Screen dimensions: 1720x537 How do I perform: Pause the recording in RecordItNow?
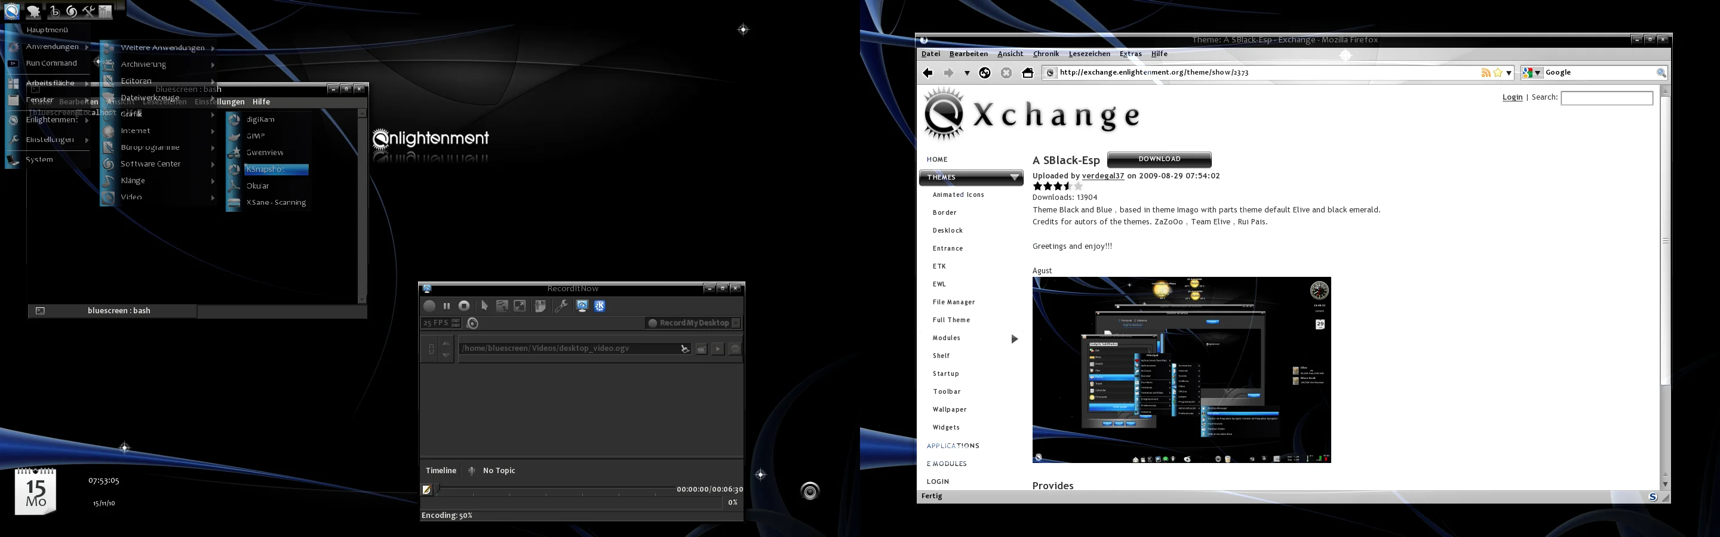click(447, 306)
